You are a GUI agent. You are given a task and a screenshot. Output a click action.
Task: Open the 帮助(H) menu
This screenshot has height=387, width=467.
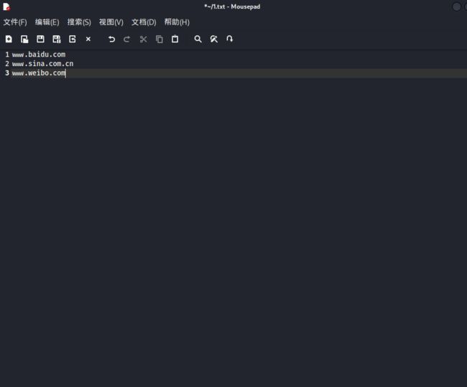[177, 22]
